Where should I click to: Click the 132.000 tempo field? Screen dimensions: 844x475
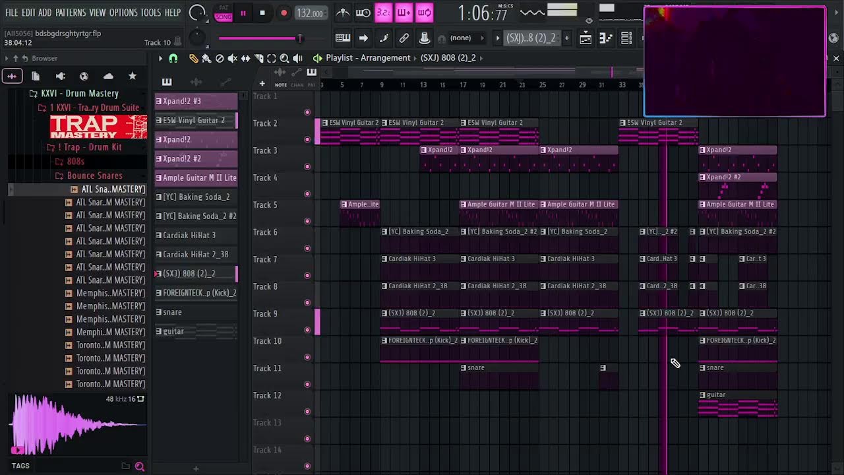(310, 13)
